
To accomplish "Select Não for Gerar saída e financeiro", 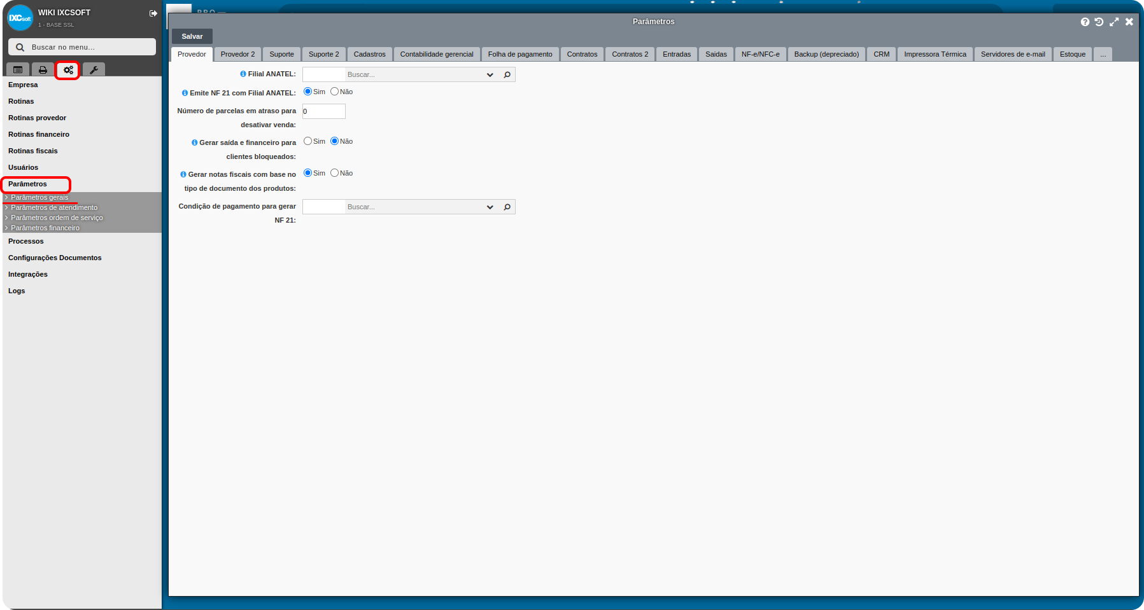I will (334, 141).
